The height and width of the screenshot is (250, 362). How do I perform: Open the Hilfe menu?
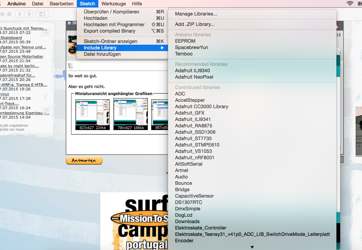coord(137,4)
